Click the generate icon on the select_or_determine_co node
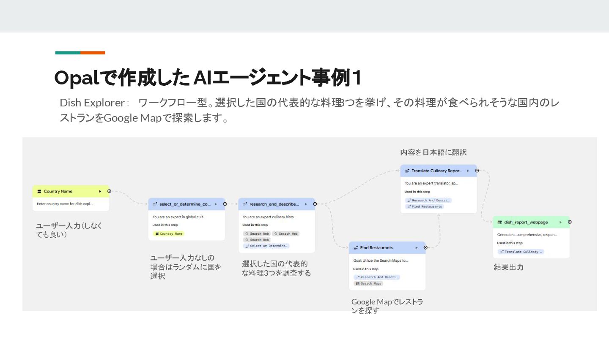The width and height of the screenshot is (609, 342). 155,204
